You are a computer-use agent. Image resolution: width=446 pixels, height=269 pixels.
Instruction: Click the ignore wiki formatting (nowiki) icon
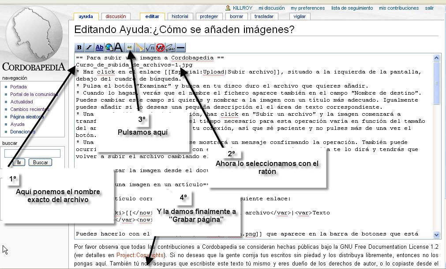tap(160, 48)
